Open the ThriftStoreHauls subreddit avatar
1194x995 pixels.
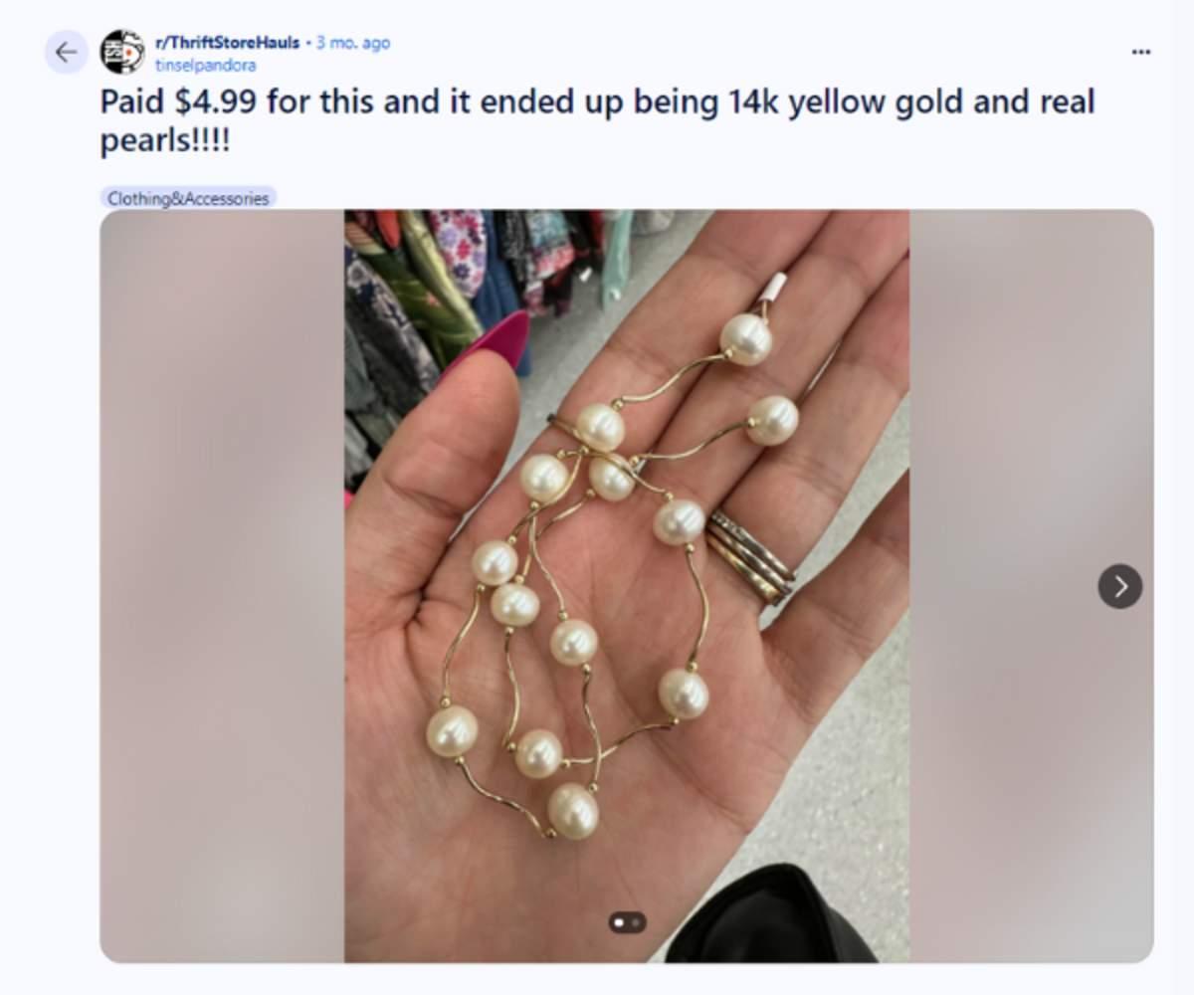click(x=122, y=52)
